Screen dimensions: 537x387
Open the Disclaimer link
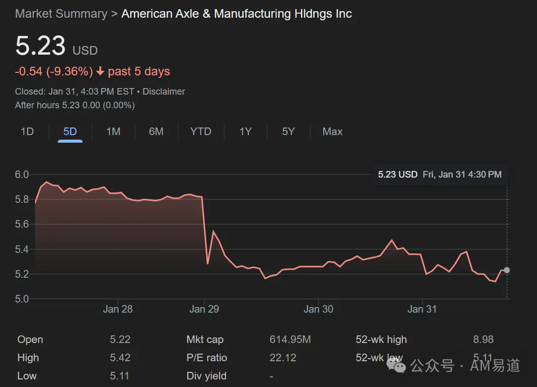[x=164, y=92]
